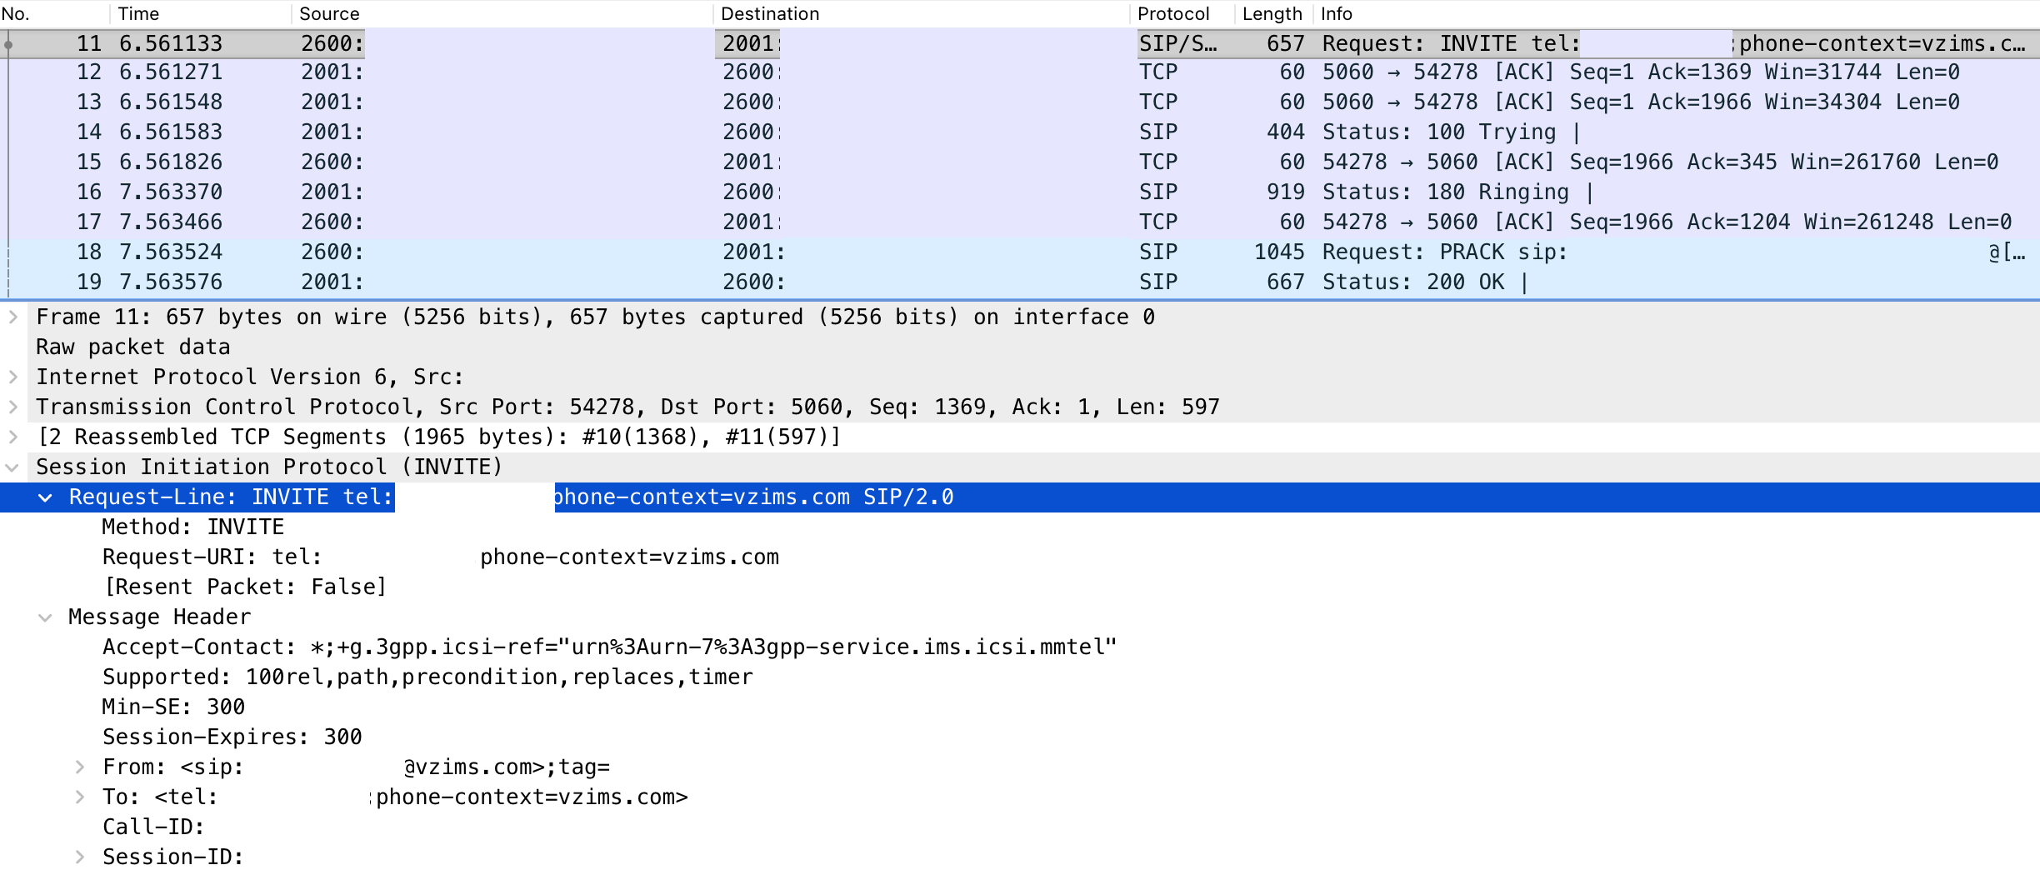This screenshot has width=2040, height=875.
Task: Select the Accept-Contact header line
Action: pos(1020,647)
